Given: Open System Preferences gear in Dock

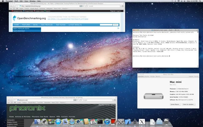Looking at the screenshot, I should 121,122.
